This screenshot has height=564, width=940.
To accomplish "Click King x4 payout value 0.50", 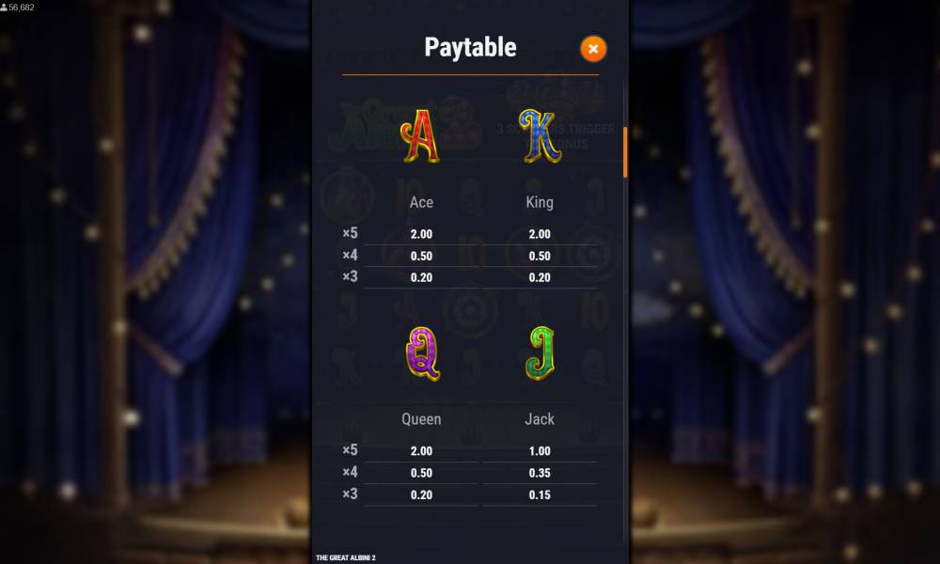I will point(540,257).
